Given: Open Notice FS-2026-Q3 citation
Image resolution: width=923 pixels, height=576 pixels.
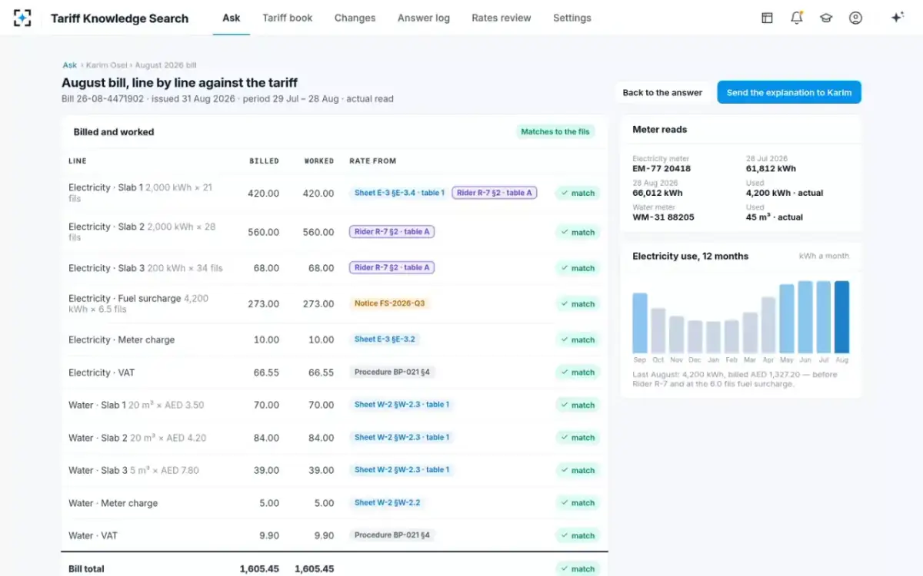Looking at the screenshot, I should coord(389,303).
